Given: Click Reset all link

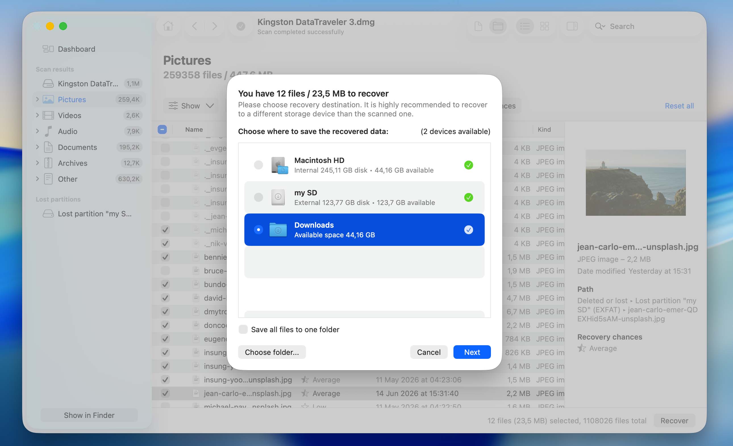Looking at the screenshot, I should pos(679,106).
